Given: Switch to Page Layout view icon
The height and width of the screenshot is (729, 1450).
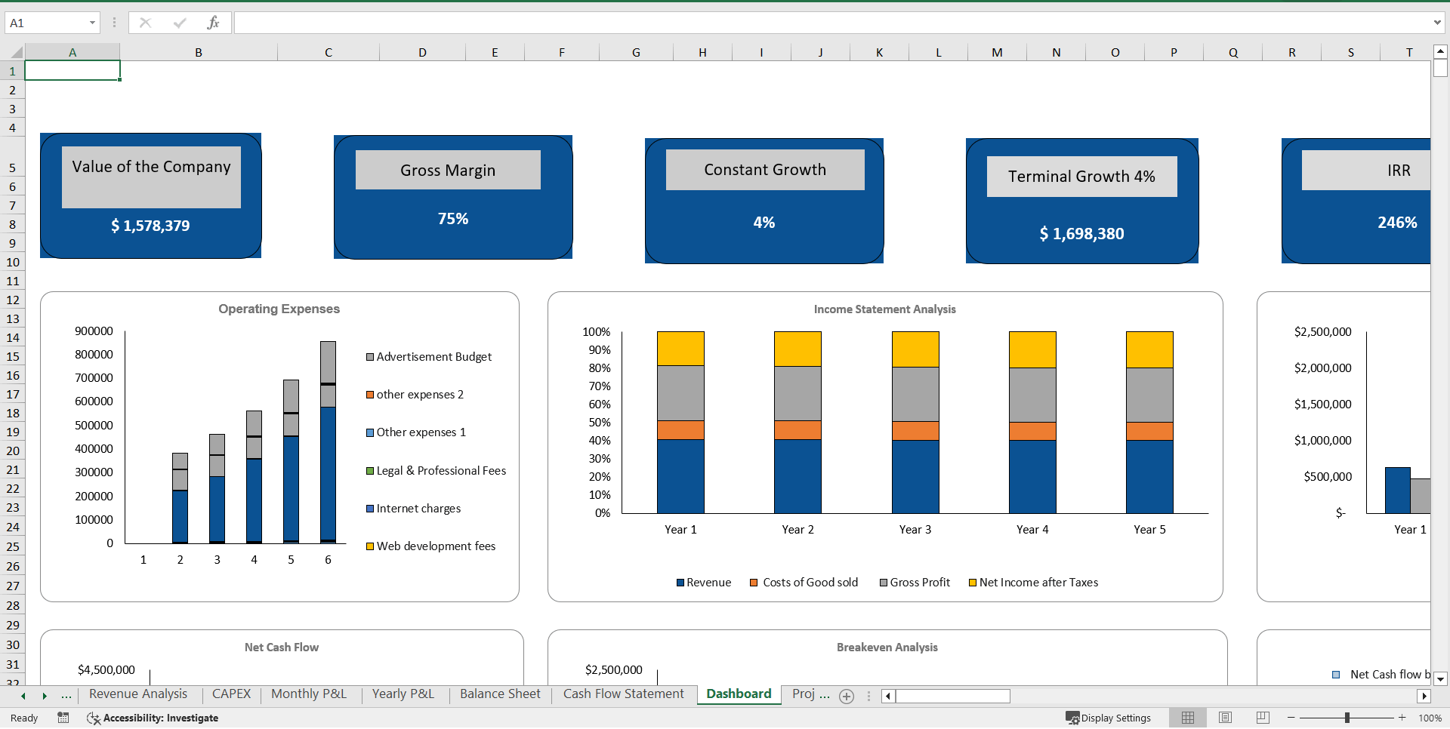Looking at the screenshot, I should click(x=1225, y=718).
